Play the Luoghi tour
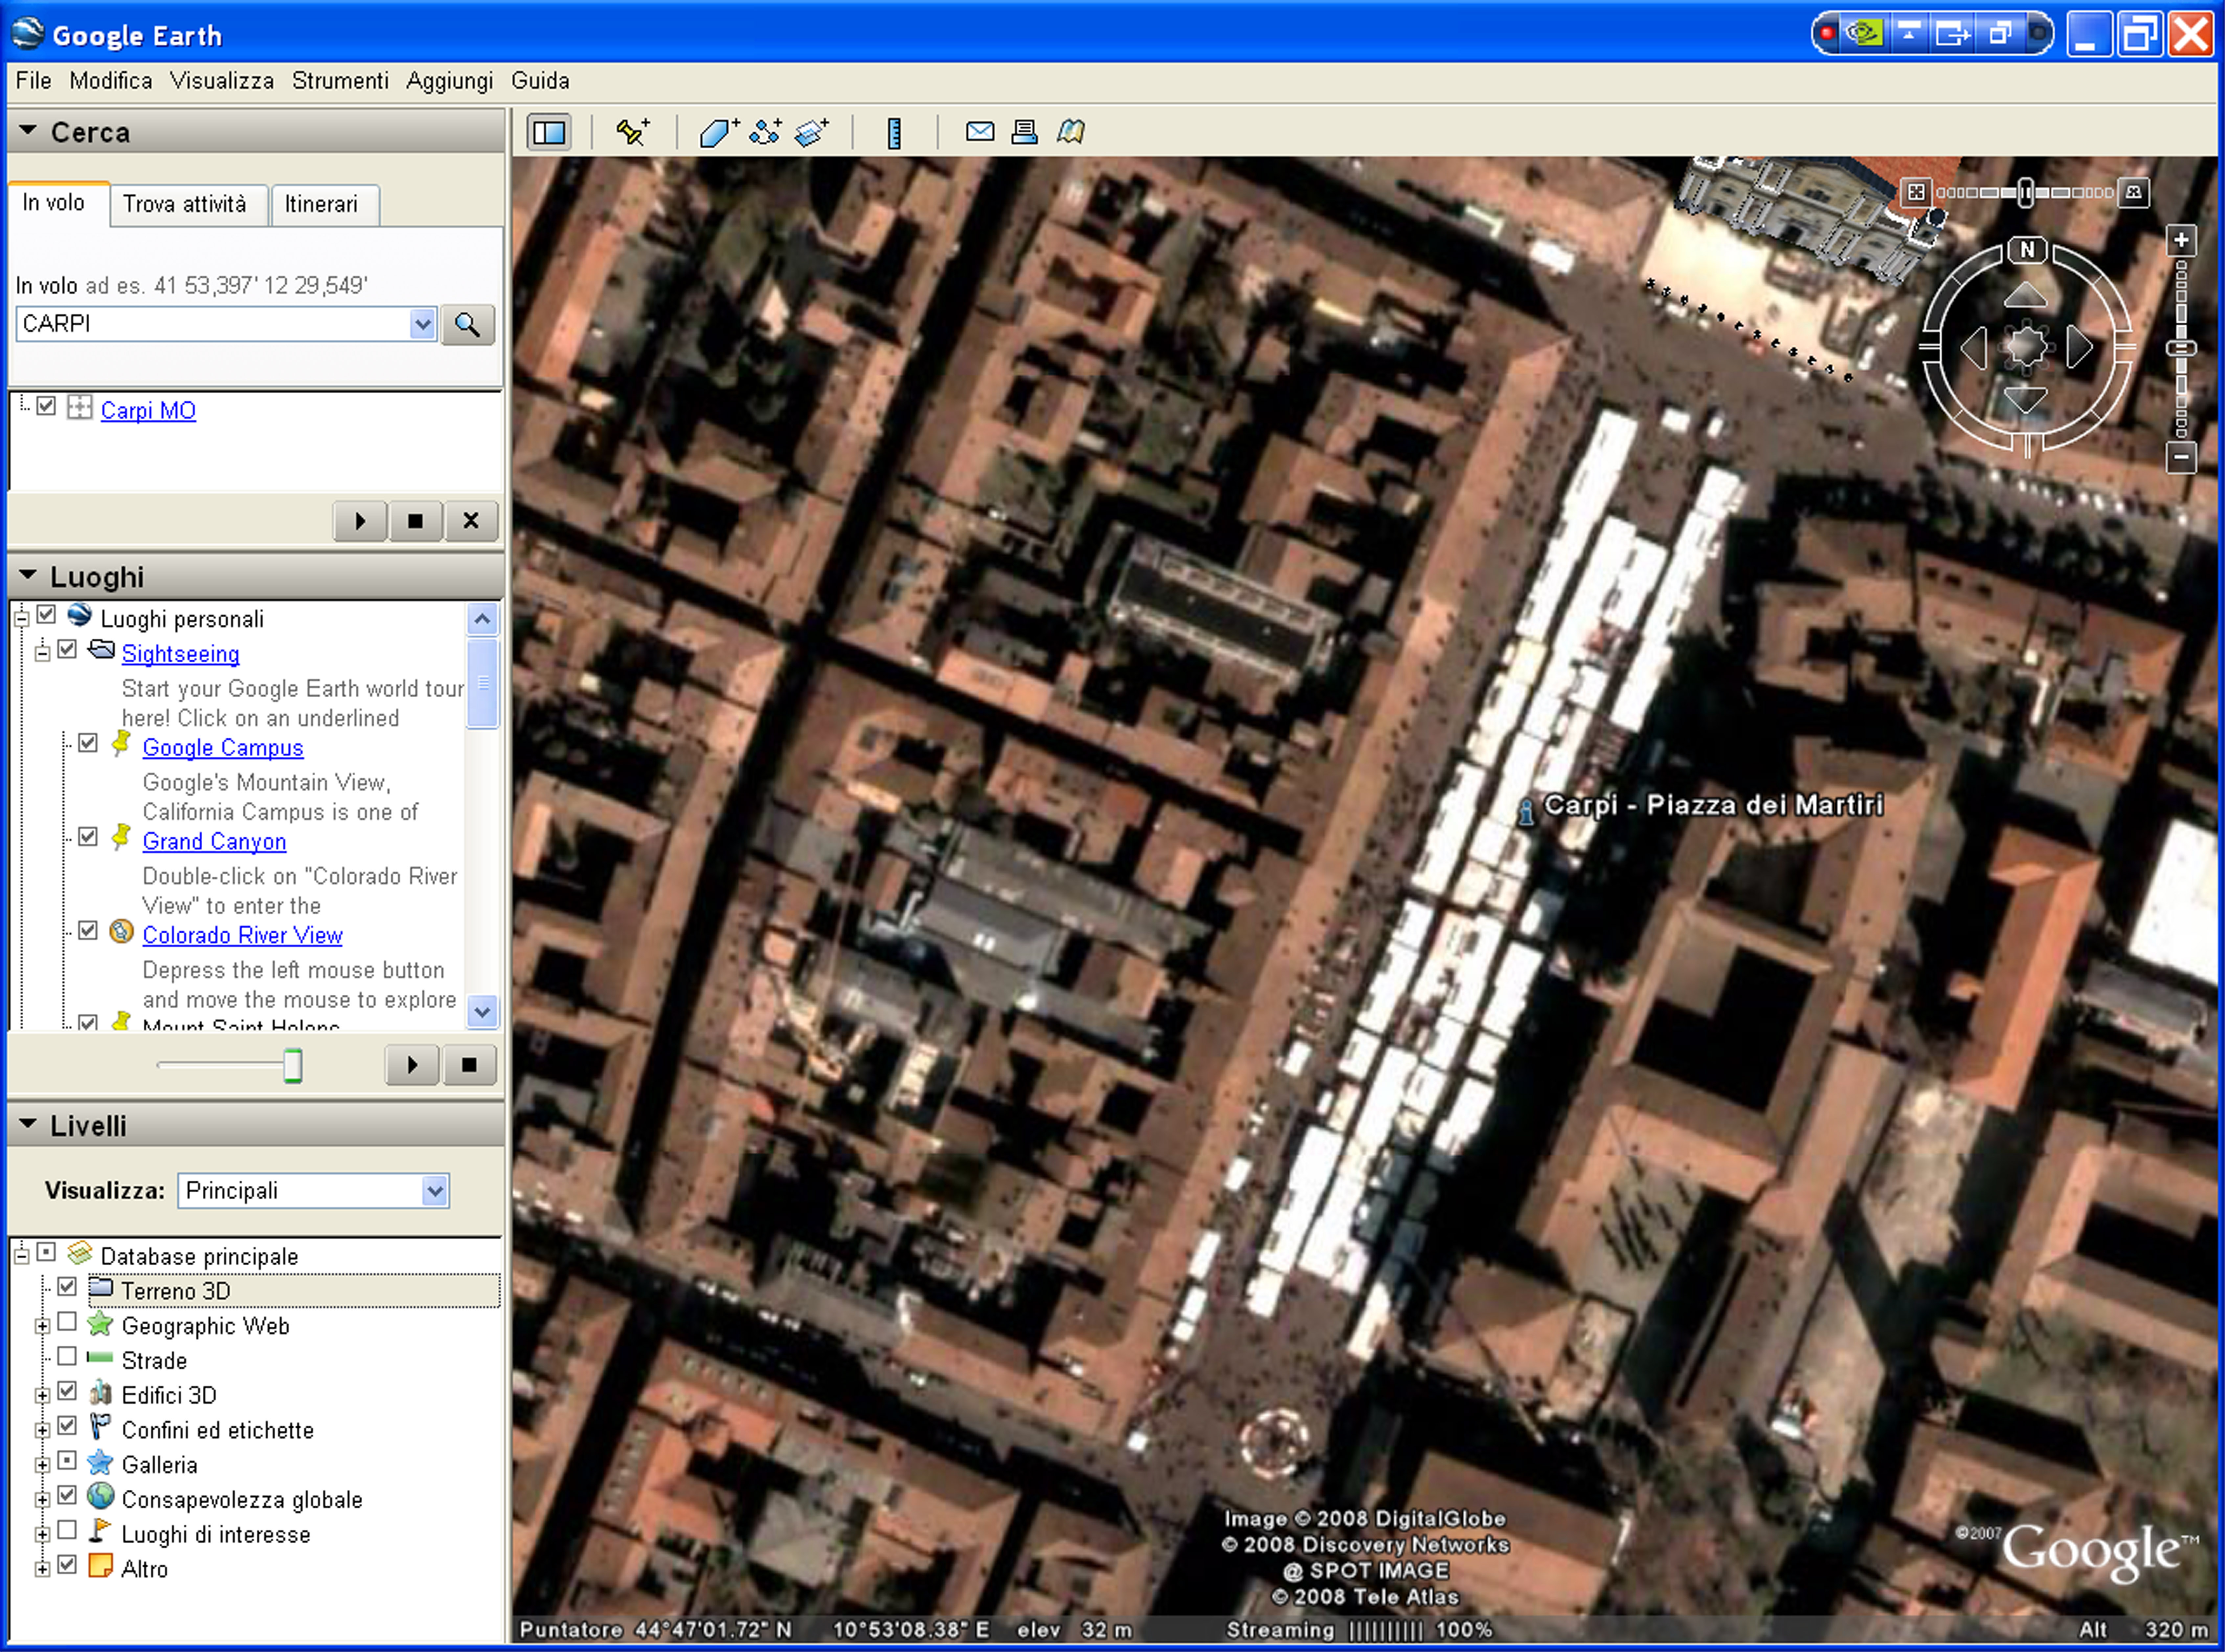This screenshot has width=2225, height=1652. [412, 1065]
